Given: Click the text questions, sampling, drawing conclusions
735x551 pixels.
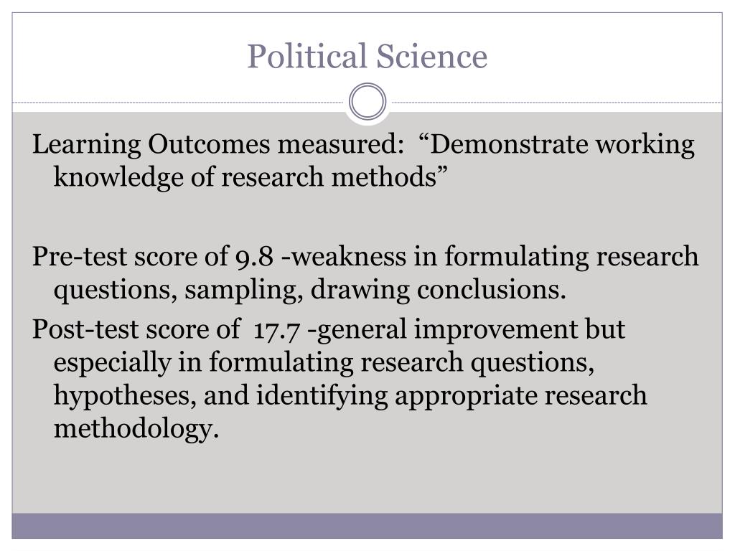Looking at the screenshot, I should [310, 290].
